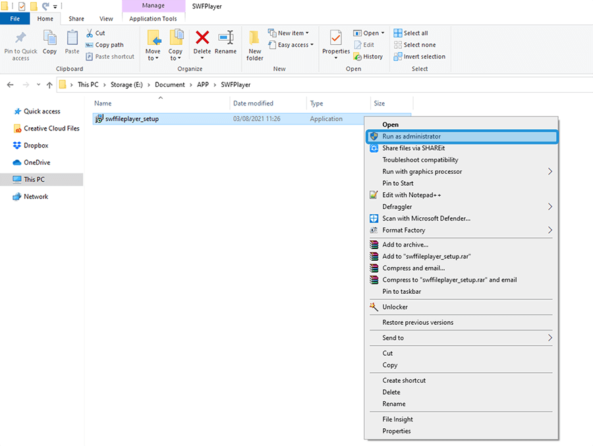Expand the Send to submenu
Image resolution: width=593 pixels, height=446 pixels.
[550, 338]
